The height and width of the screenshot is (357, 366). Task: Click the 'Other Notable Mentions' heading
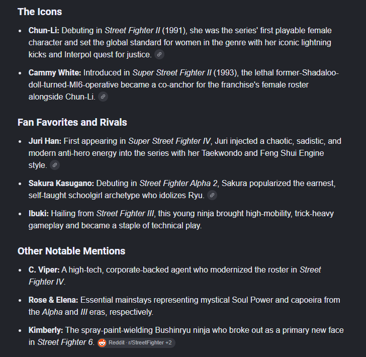(x=71, y=251)
